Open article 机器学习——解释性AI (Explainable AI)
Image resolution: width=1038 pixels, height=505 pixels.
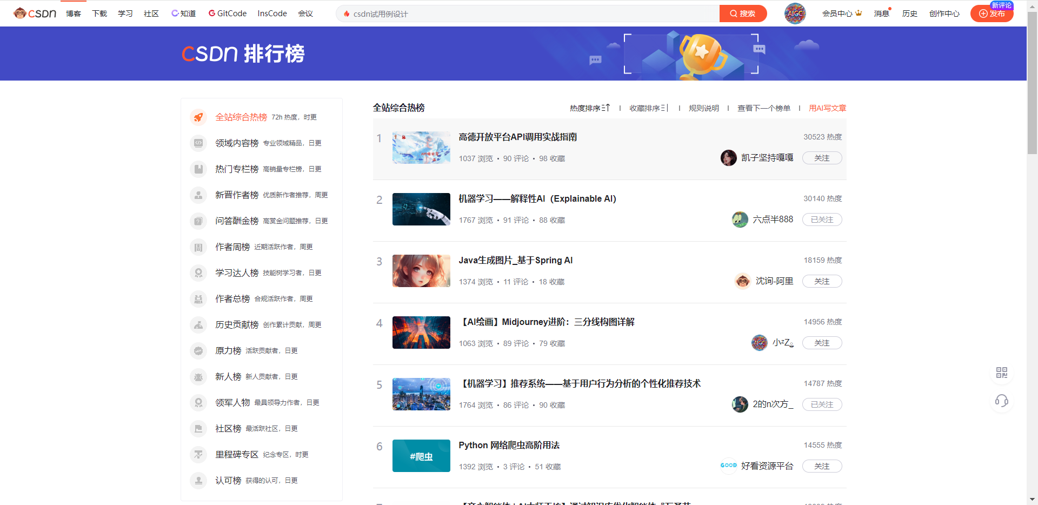click(x=537, y=199)
